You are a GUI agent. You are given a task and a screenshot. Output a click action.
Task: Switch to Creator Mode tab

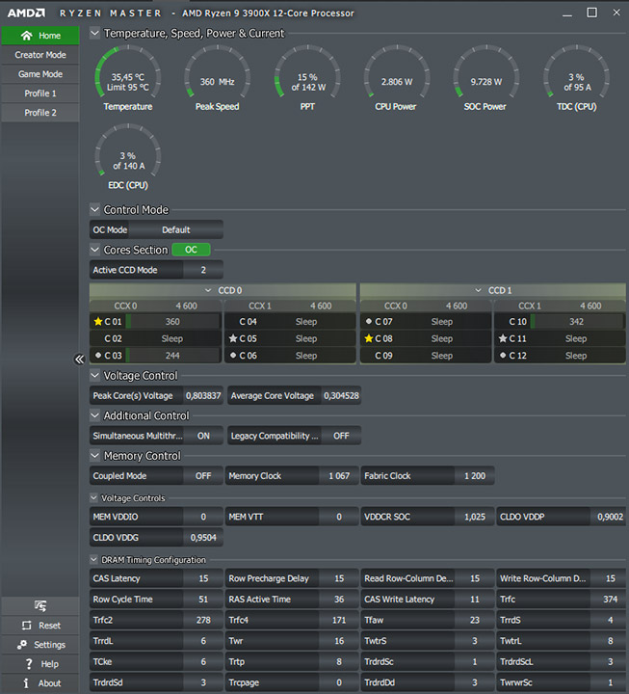pyautogui.click(x=40, y=55)
